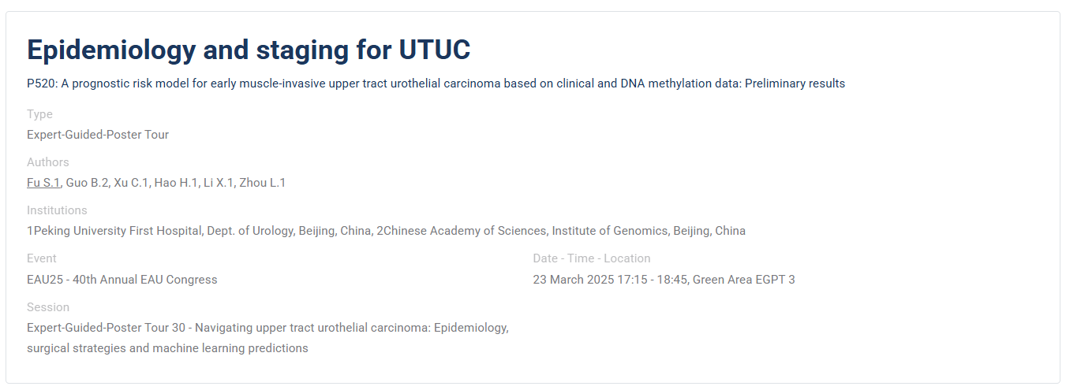
Task: Select author name Guo B.2
Action: coord(88,183)
